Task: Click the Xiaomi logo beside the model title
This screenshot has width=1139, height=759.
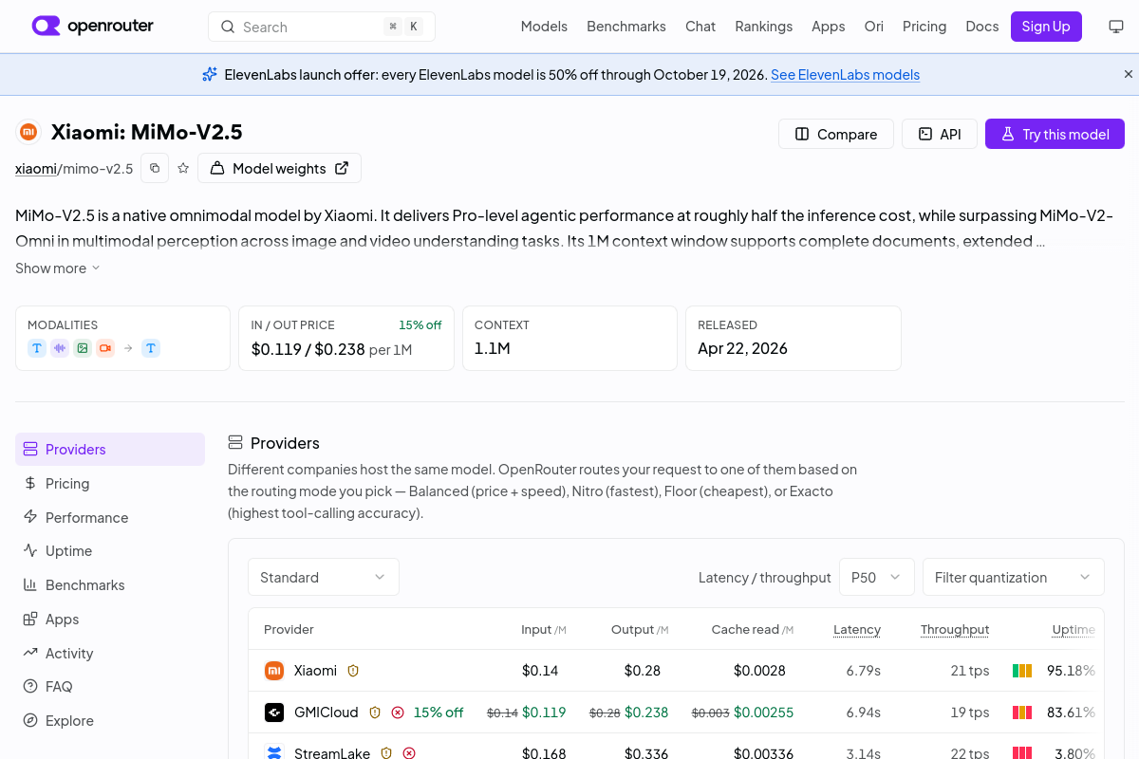Action: click(28, 132)
